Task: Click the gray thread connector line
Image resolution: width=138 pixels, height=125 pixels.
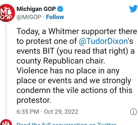Action: pyautogui.click(x=6, y=71)
